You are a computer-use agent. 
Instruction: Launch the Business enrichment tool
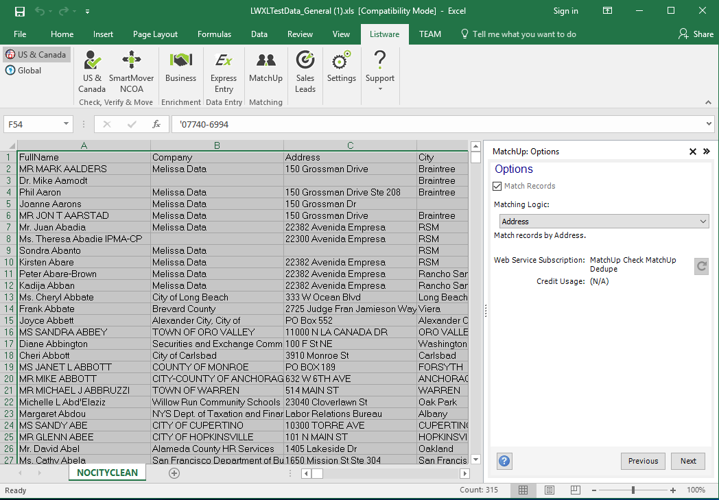(180, 68)
